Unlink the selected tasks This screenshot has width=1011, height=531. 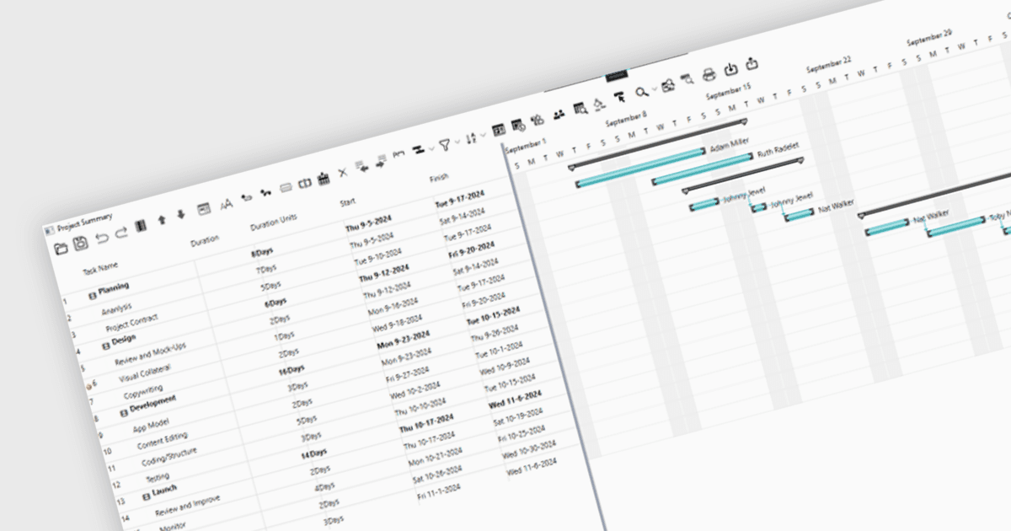(267, 192)
